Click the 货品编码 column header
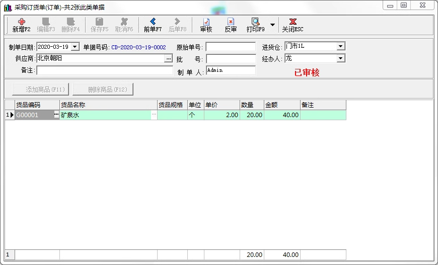 click(37, 105)
